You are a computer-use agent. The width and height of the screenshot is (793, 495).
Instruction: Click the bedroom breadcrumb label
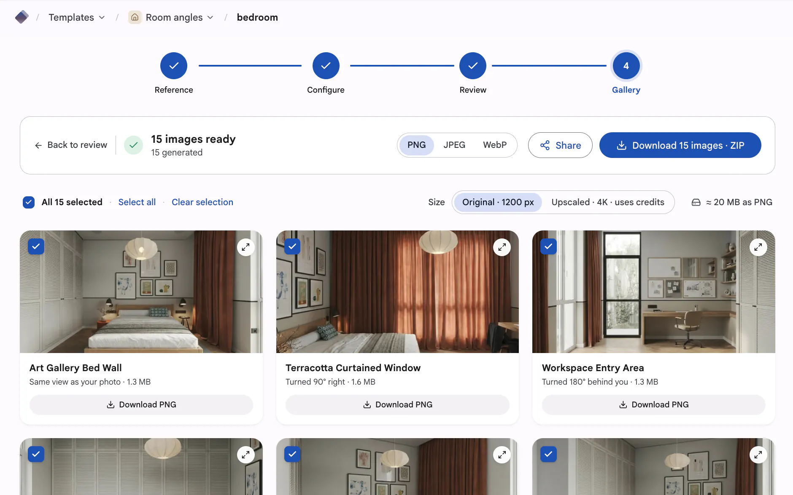[257, 17]
